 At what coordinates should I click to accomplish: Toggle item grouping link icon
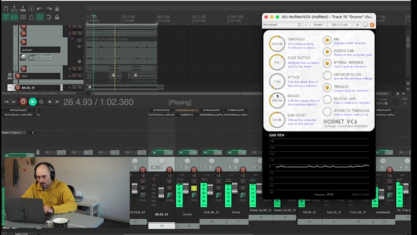click(x=14, y=17)
